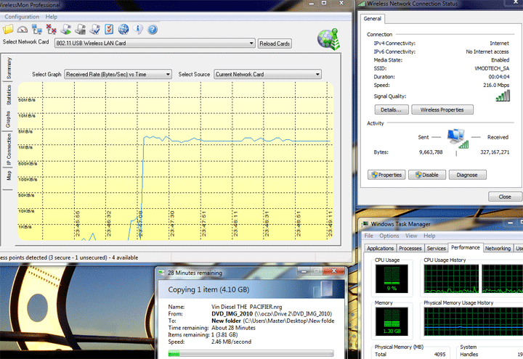Click the connected network computers toolbar icon
The image size is (523, 359).
point(37,30)
